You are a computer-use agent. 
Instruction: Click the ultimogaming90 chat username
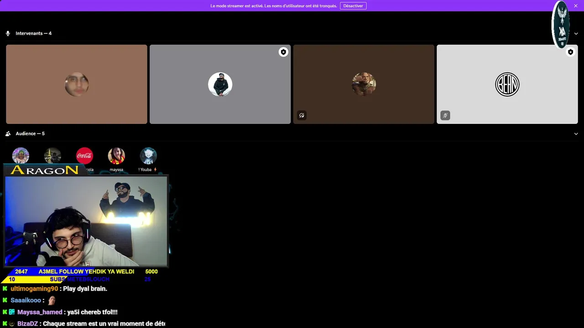pyautogui.click(x=34, y=289)
